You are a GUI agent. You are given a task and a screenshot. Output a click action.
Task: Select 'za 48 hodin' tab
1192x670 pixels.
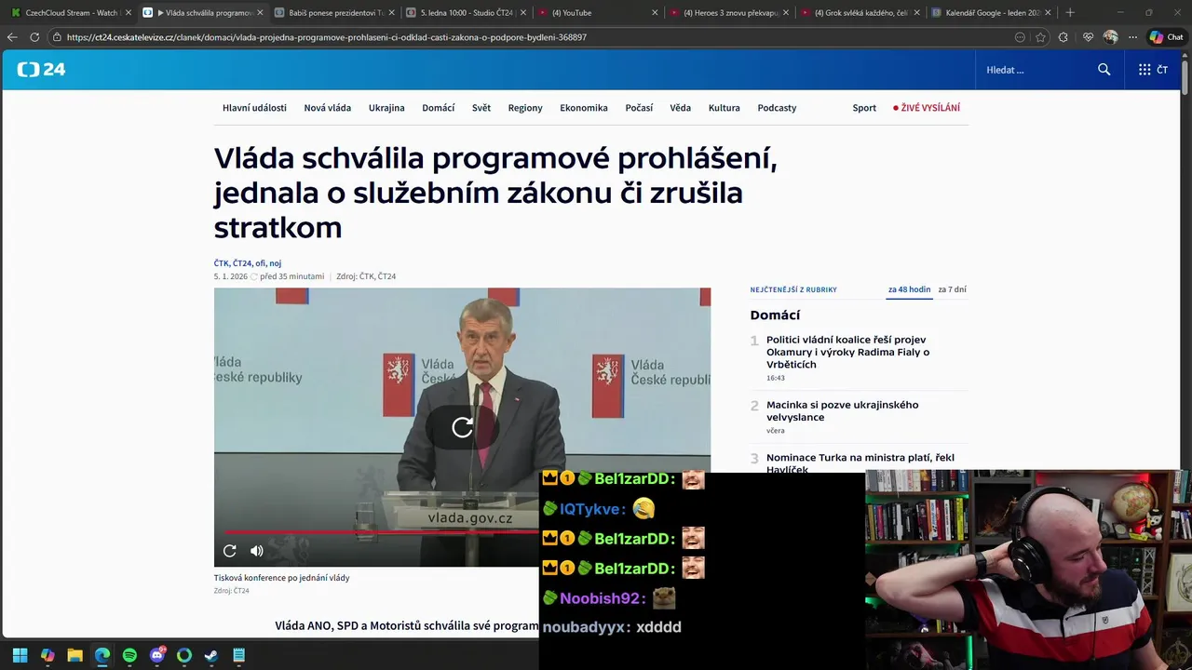[x=909, y=289]
